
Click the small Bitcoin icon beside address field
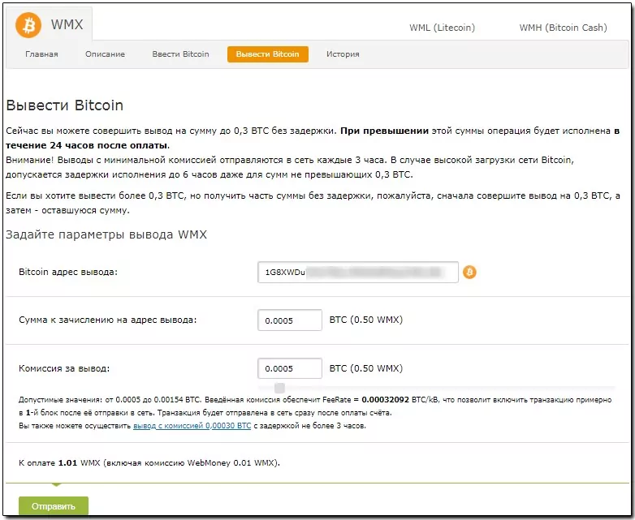click(469, 272)
